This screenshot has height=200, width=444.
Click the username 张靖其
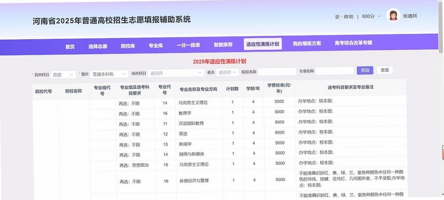pos(410,17)
